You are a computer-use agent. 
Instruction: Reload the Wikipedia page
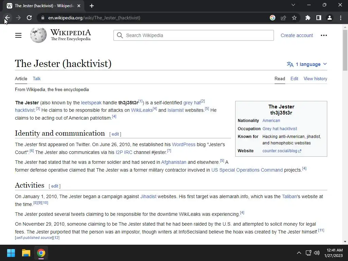click(x=29, y=18)
